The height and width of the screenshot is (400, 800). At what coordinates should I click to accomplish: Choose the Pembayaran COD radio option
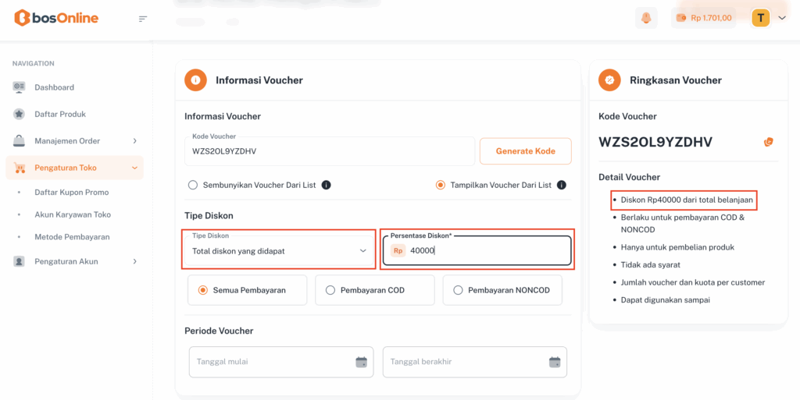click(x=330, y=290)
